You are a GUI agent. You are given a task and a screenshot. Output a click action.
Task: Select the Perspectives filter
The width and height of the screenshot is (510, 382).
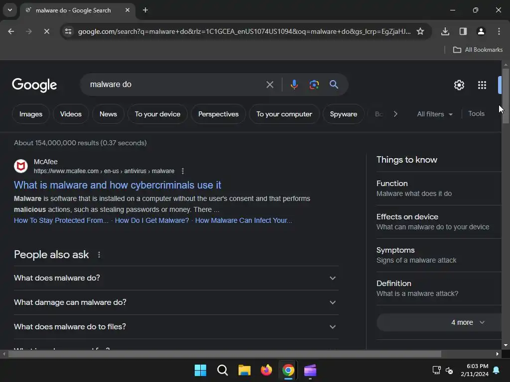pyautogui.click(x=218, y=114)
